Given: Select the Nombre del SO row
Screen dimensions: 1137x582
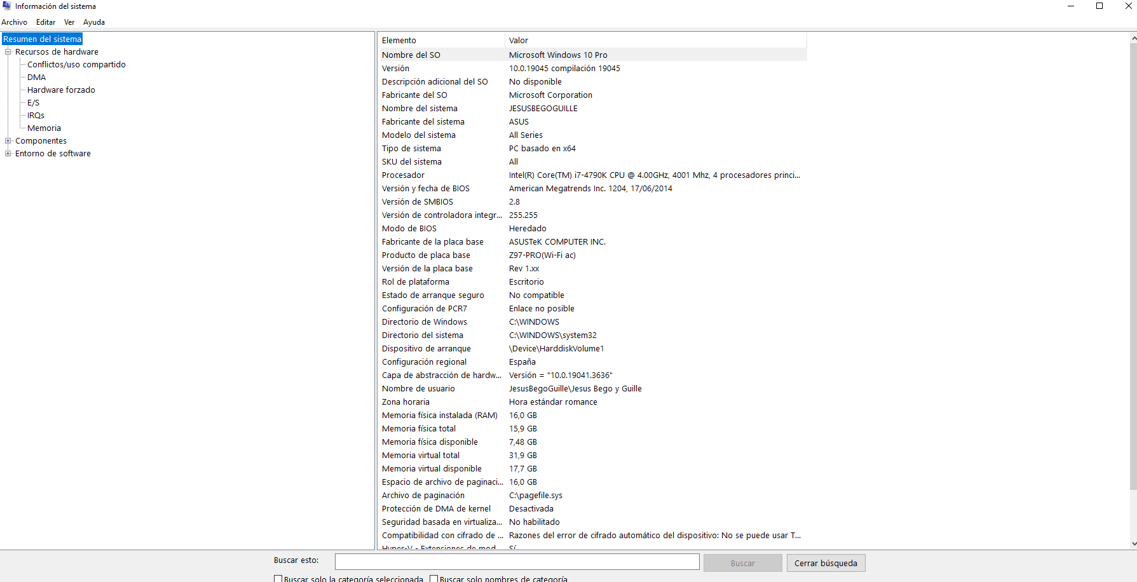Looking at the screenshot, I should (592, 55).
